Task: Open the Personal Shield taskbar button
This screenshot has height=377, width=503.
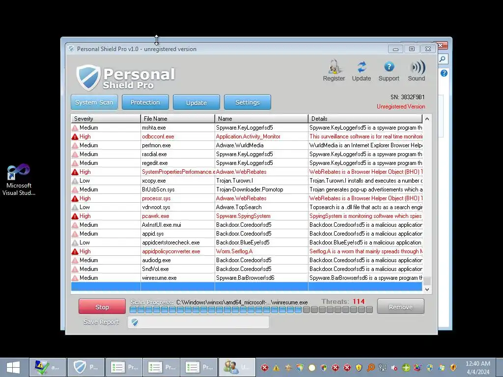Action: pyautogui.click(x=86, y=367)
